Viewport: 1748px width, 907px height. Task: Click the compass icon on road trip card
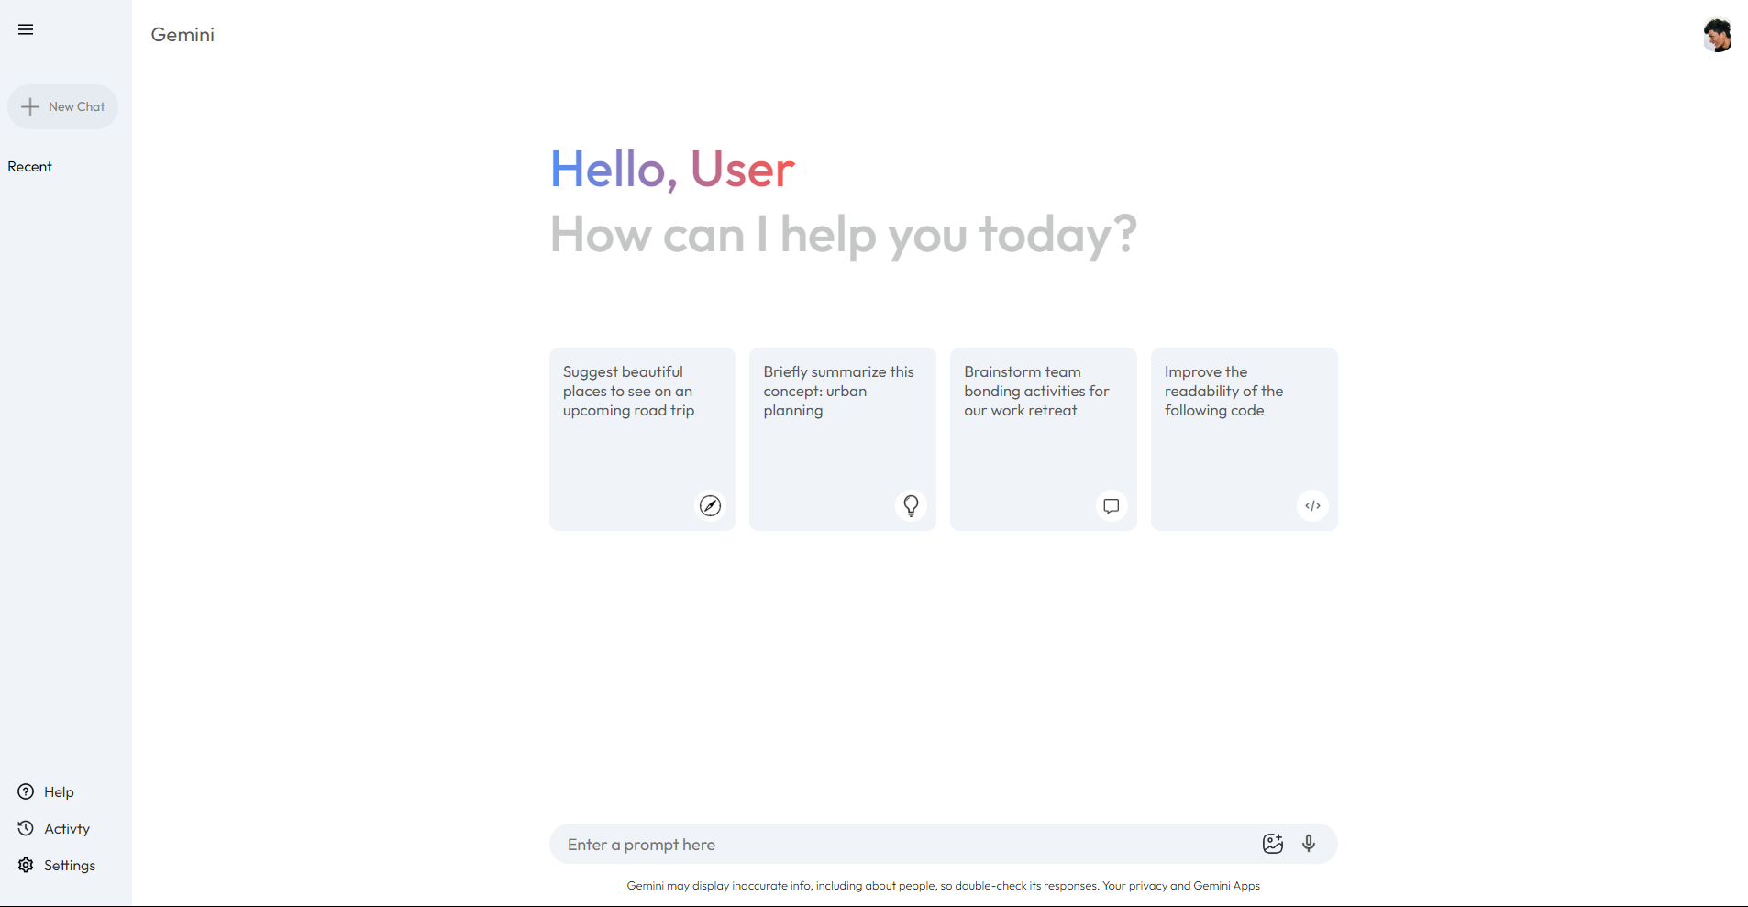(x=710, y=505)
